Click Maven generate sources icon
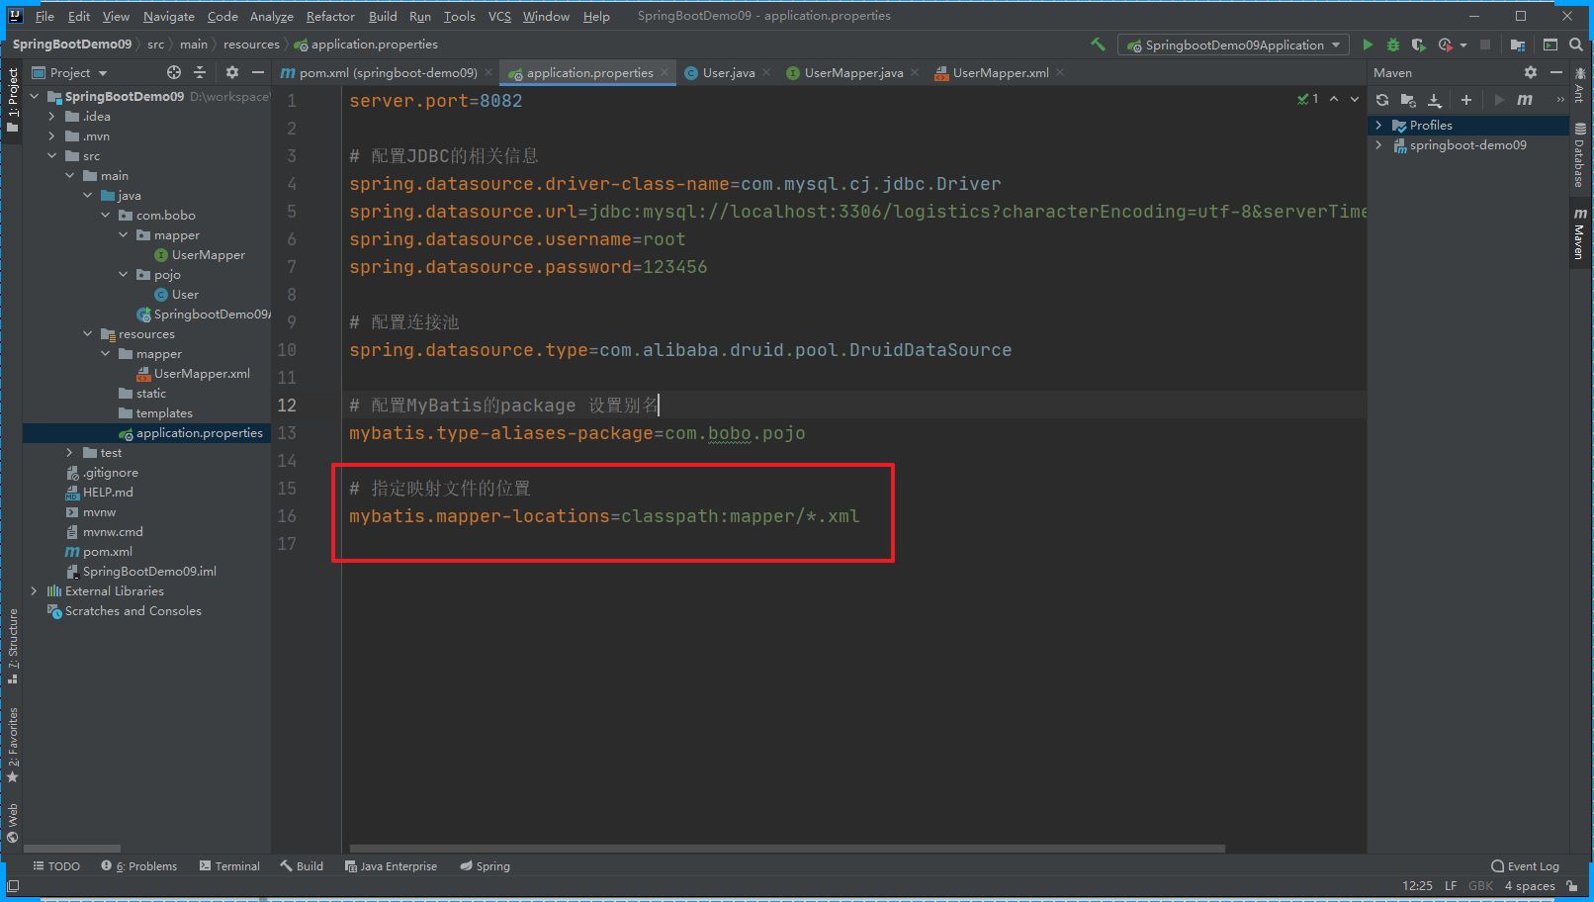1594x902 pixels. 1408,100
